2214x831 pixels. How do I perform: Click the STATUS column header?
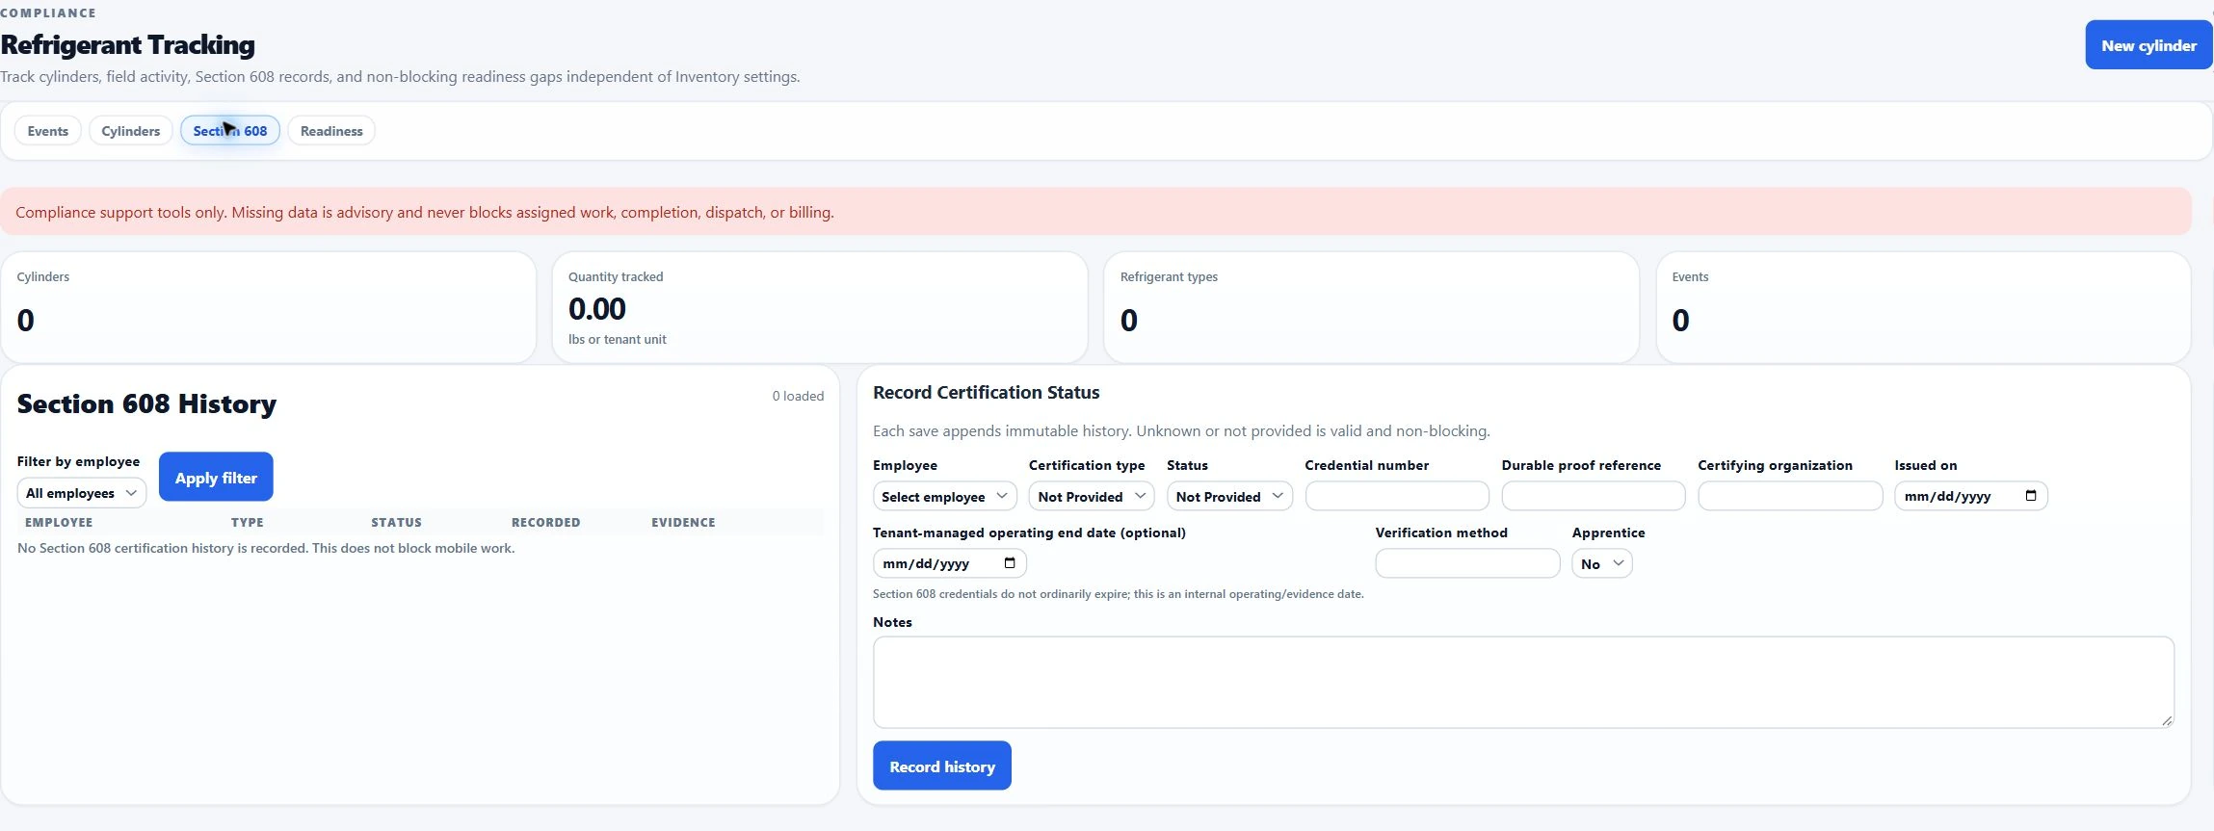click(396, 522)
